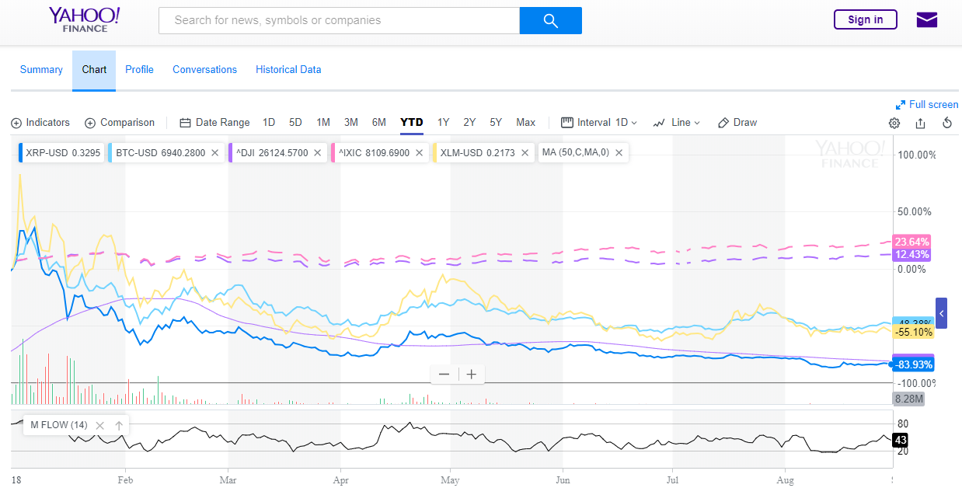Open the Draw pencil tool
The width and height of the screenshot is (962, 502).
(737, 123)
